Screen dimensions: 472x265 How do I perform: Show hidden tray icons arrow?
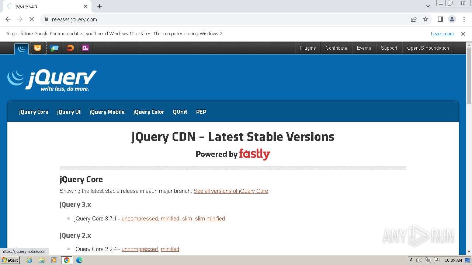(411, 260)
